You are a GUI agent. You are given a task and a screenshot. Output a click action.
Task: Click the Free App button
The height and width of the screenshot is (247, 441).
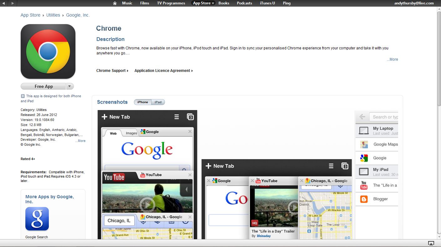(x=44, y=86)
